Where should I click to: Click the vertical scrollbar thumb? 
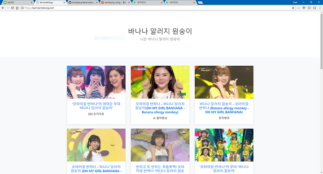[x=321, y=42]
